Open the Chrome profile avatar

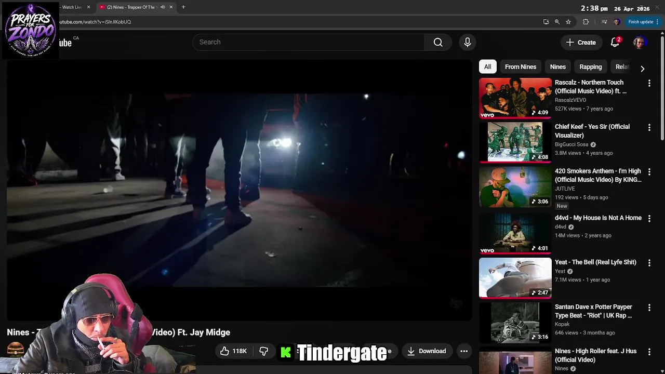tap(616, 22)
